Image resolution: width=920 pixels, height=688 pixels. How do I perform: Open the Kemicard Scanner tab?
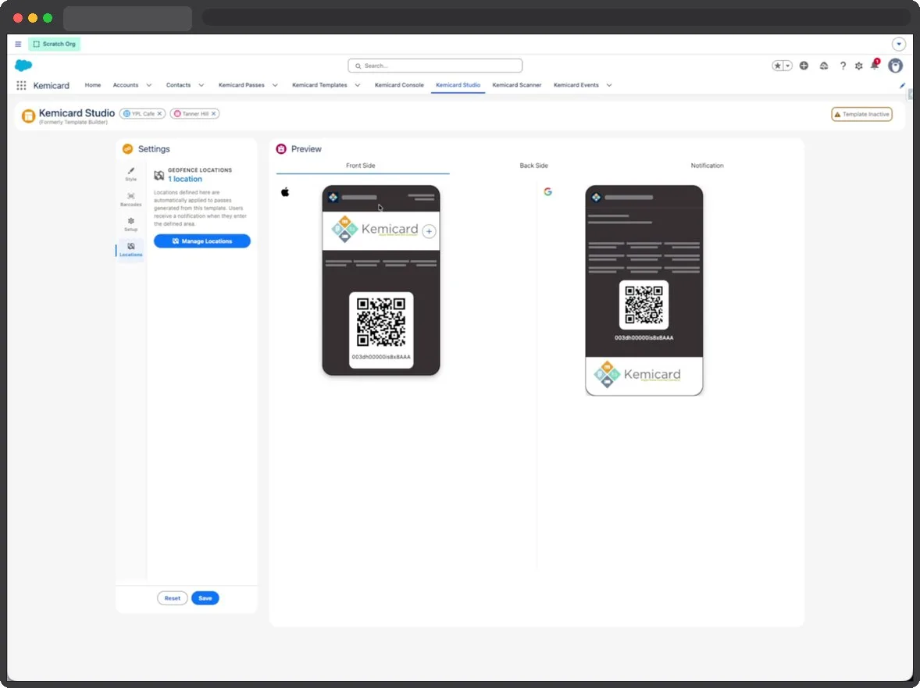click(x=517, y=85)
